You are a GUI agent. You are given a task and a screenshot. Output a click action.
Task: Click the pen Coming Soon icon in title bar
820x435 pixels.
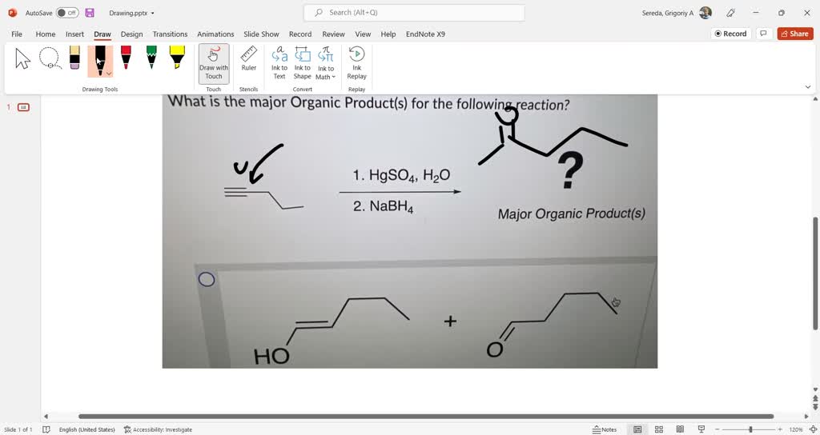[x=731, y=13]
